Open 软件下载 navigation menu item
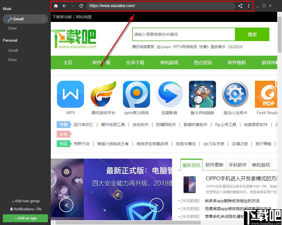The height and width of the screenshot is (225, 282). tap(102, 62)
